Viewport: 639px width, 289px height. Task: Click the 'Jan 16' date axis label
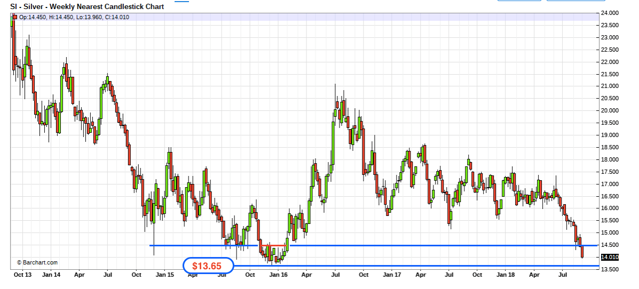(x=279, y=275)
